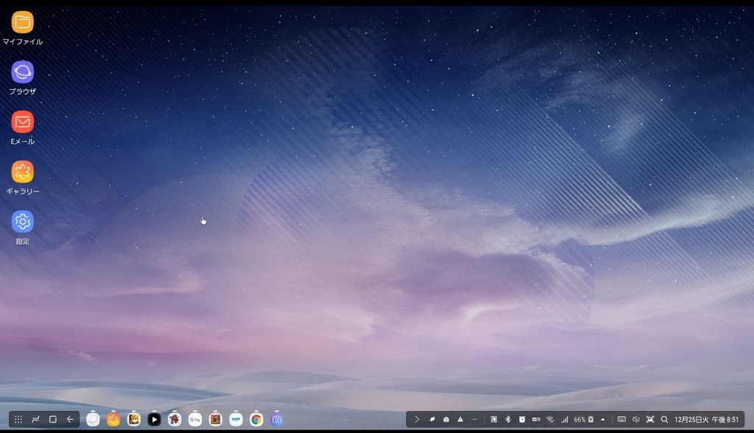Open the video player app on the taskbar
Viewport: 754px width, 433px height.
154,419
